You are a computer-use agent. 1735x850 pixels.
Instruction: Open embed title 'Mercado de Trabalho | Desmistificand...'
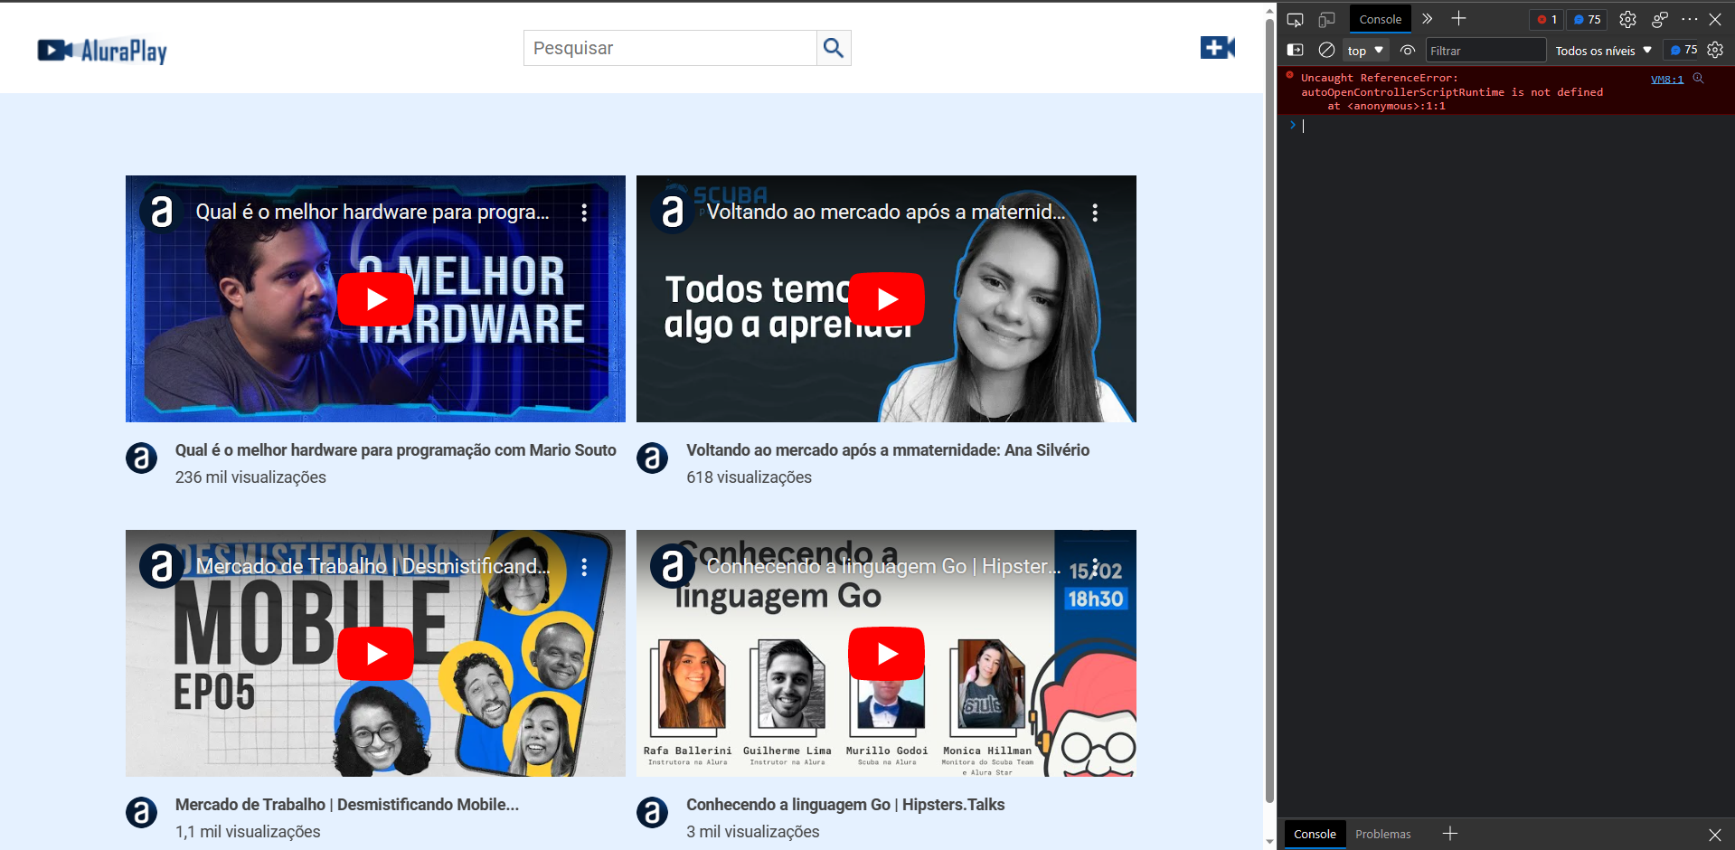(x=372, y=566)
